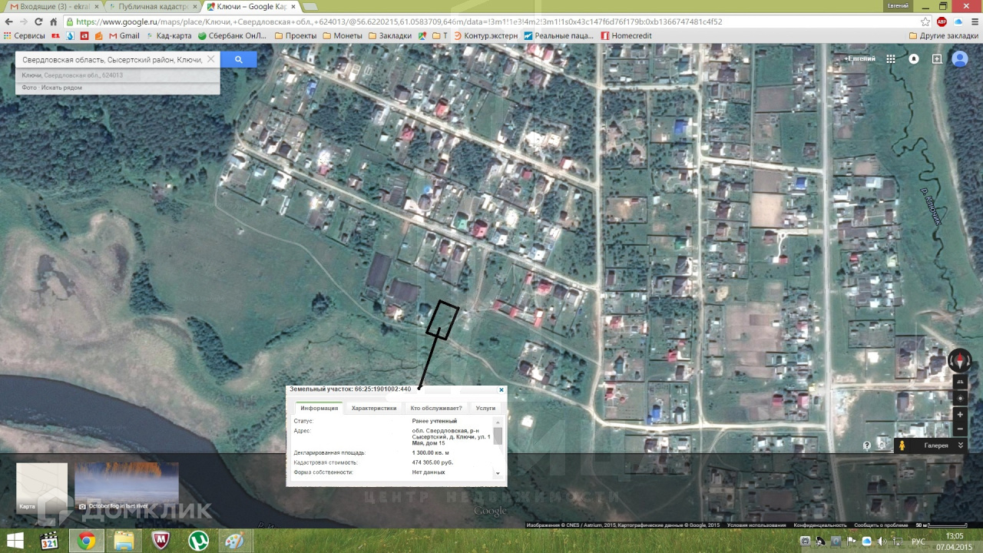Viewport: 983px width, 553px height.
Task: Open the Homecredit bookmark
Action: (x=625, y=35)
